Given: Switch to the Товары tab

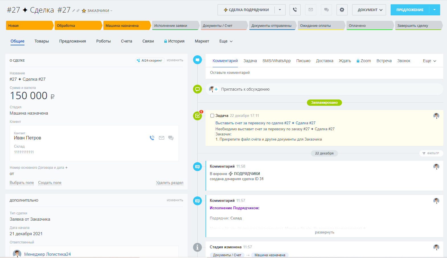Looking at the screenshot, I should point(42,41).
